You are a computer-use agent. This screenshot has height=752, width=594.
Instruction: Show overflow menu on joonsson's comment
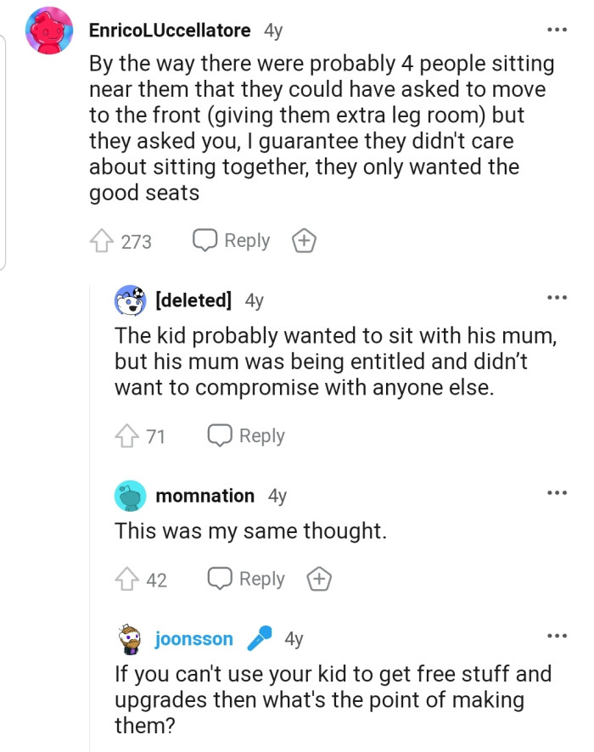pos(557,638)
